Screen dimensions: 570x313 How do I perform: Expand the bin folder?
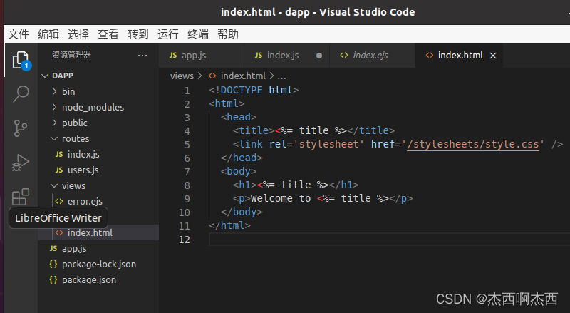click(55, 91)
